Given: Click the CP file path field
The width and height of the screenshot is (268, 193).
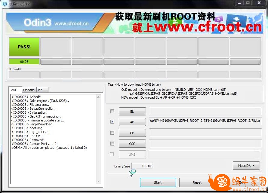Looking at the screenshot, I should tap(205, 133).
